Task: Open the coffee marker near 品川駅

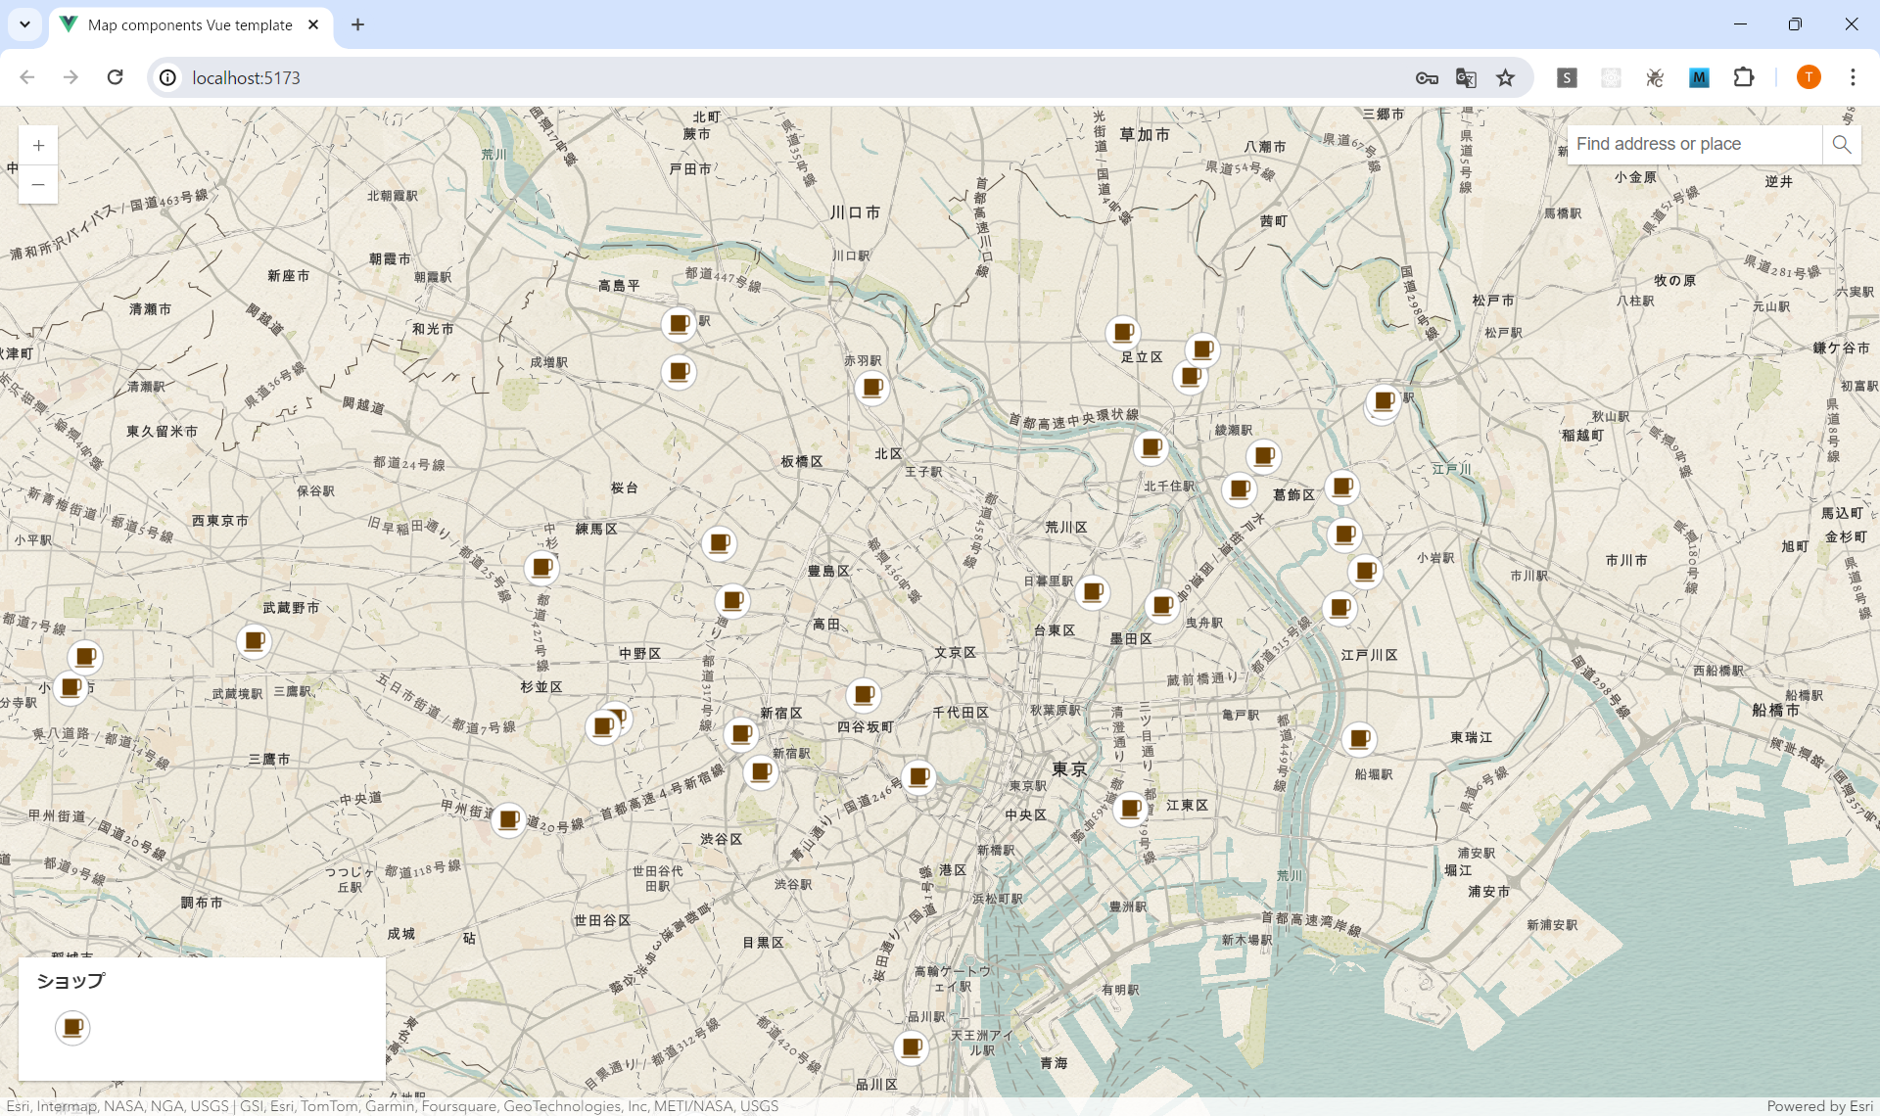Action: tap(912, 1046)
